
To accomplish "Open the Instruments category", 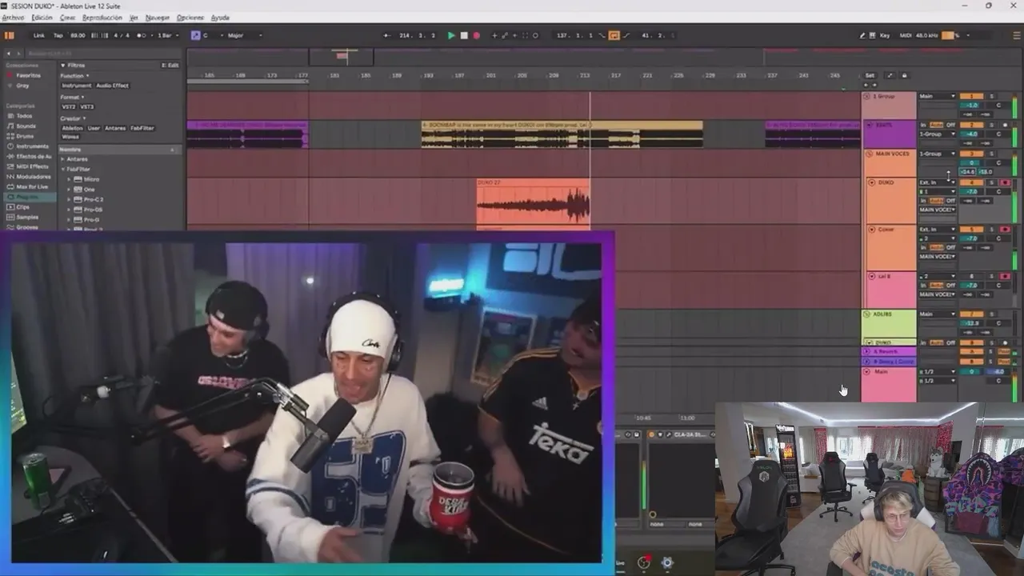I will tap(32, 146).
